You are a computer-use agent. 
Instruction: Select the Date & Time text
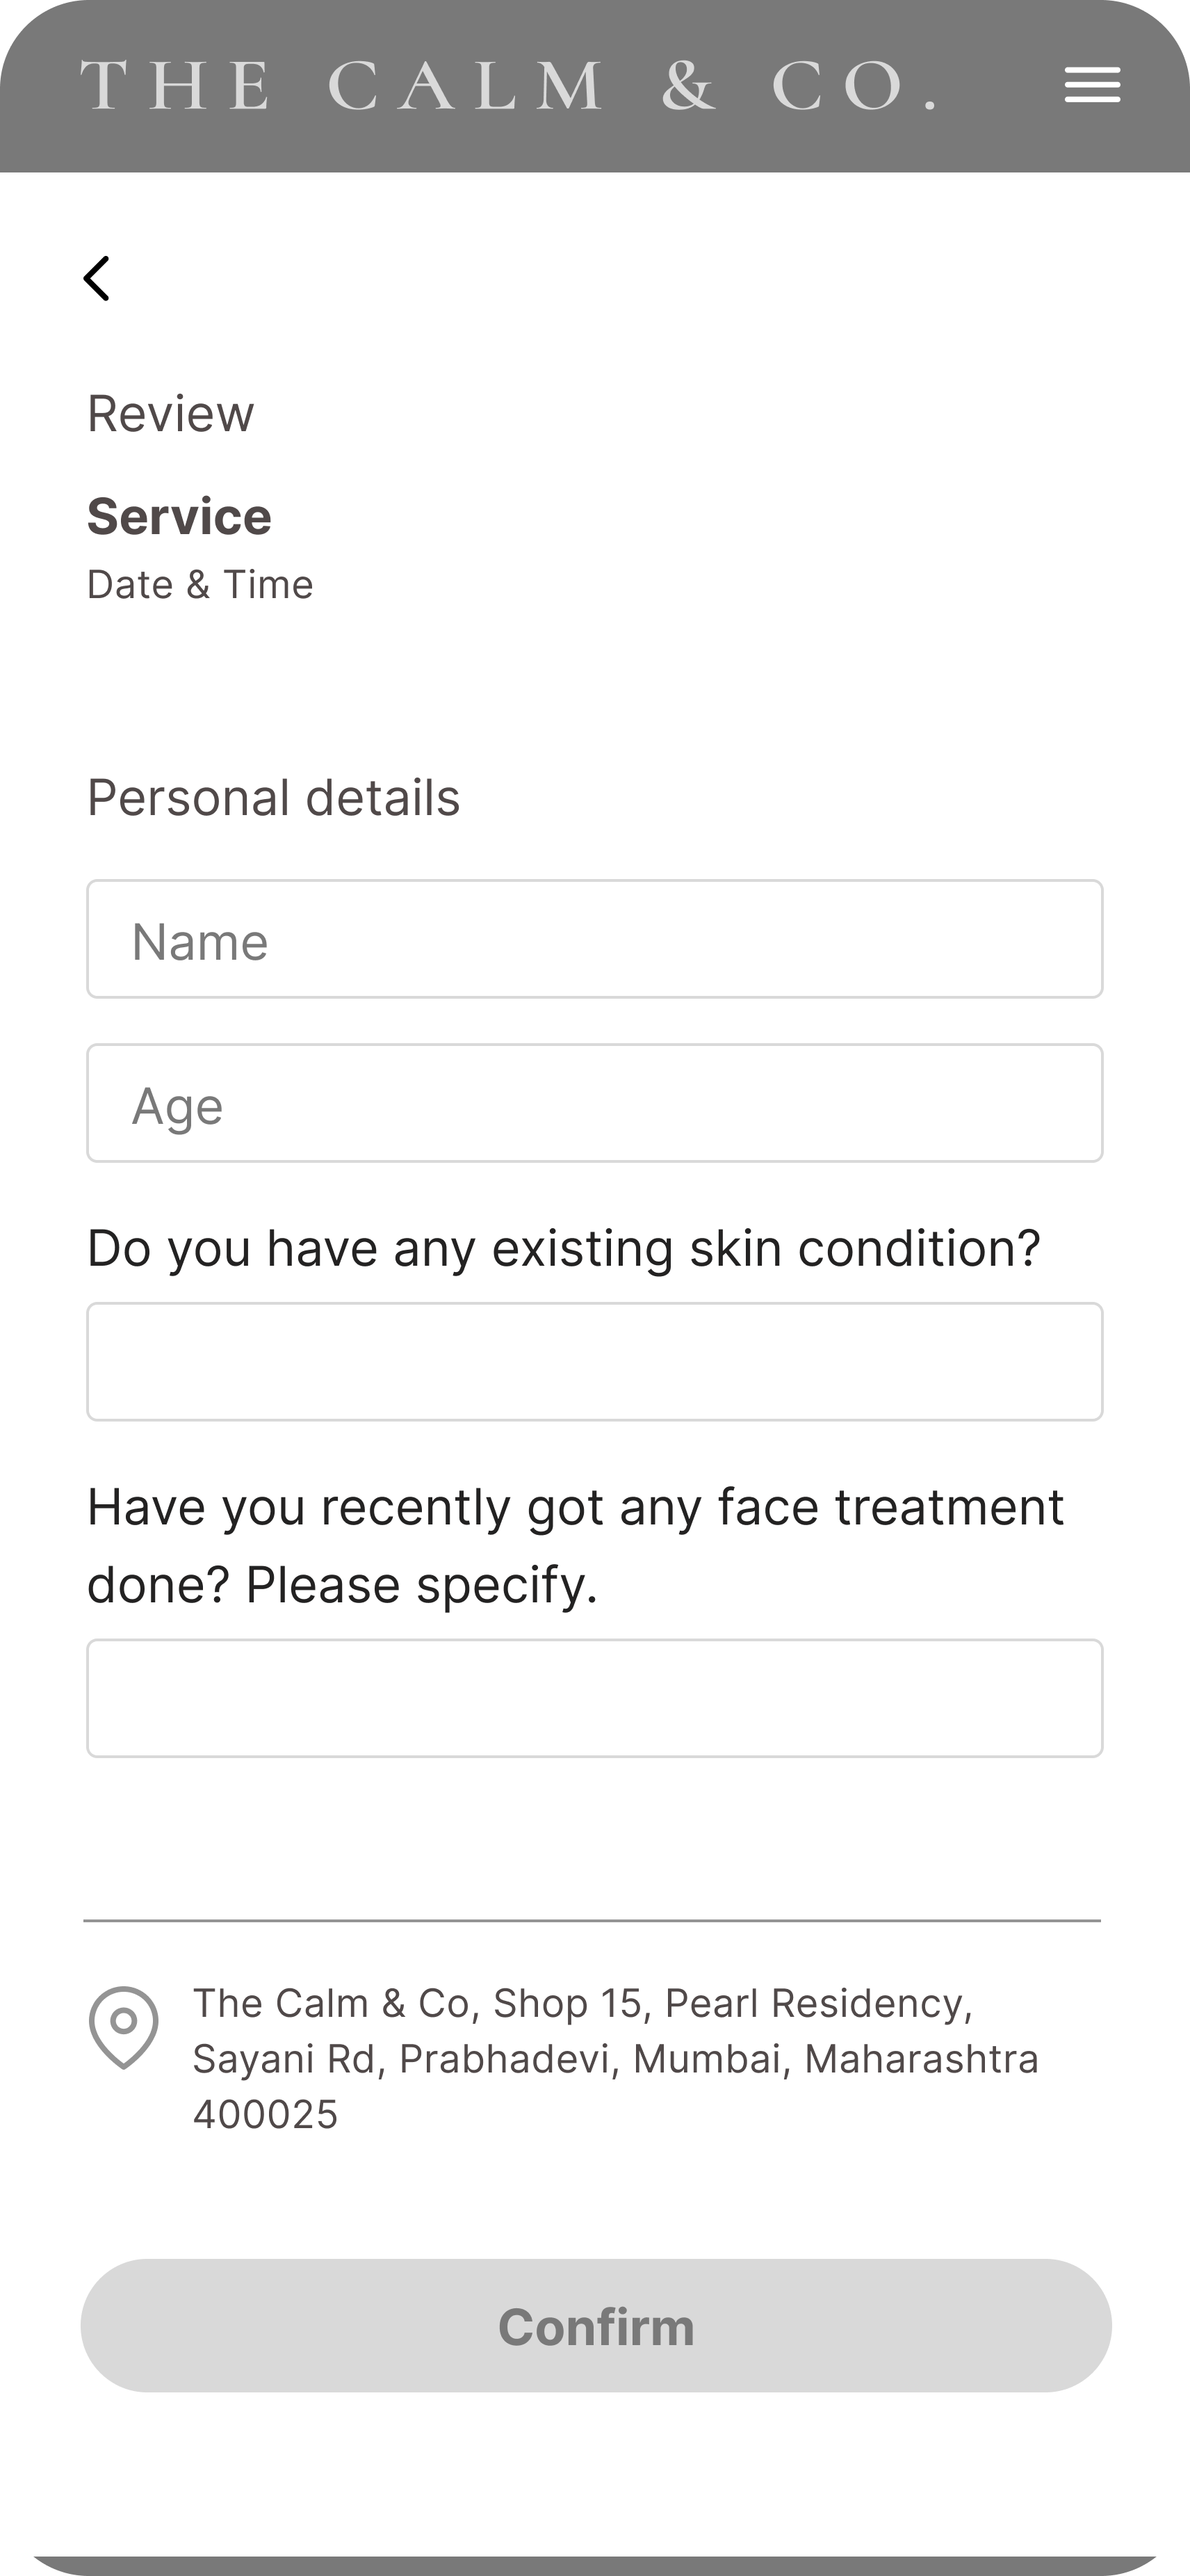click(x=199, y=585)
